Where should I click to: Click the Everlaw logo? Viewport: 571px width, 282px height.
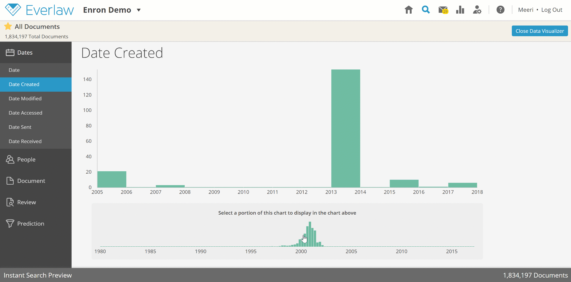pos(39,10)
